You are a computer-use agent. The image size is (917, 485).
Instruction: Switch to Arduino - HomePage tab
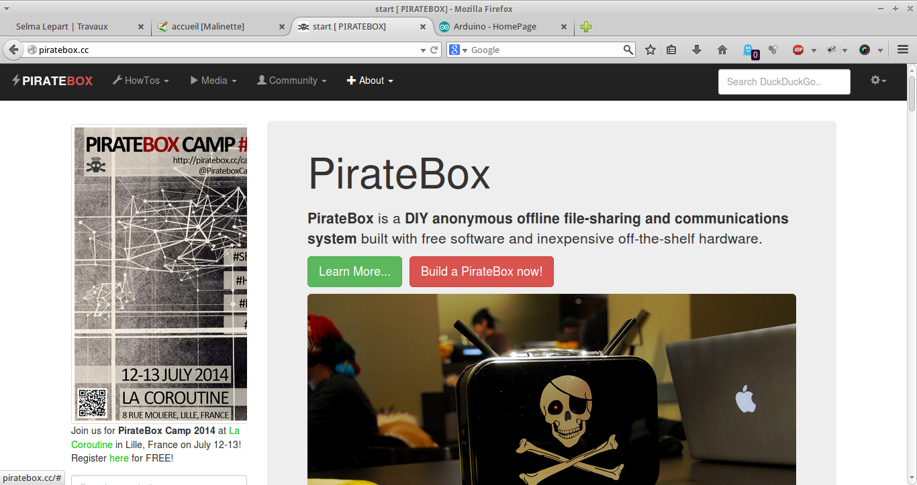coord(503,27)
